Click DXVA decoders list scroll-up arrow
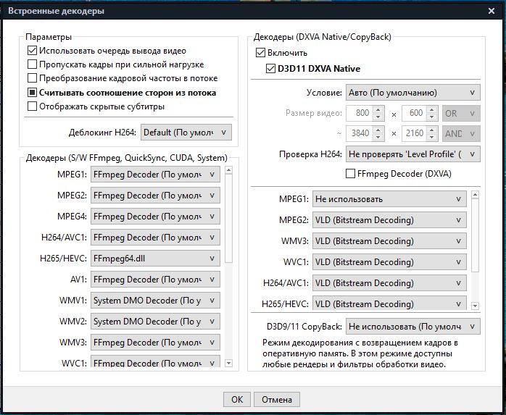This screenshot has width=506, height=415. (x=475, y=195)
